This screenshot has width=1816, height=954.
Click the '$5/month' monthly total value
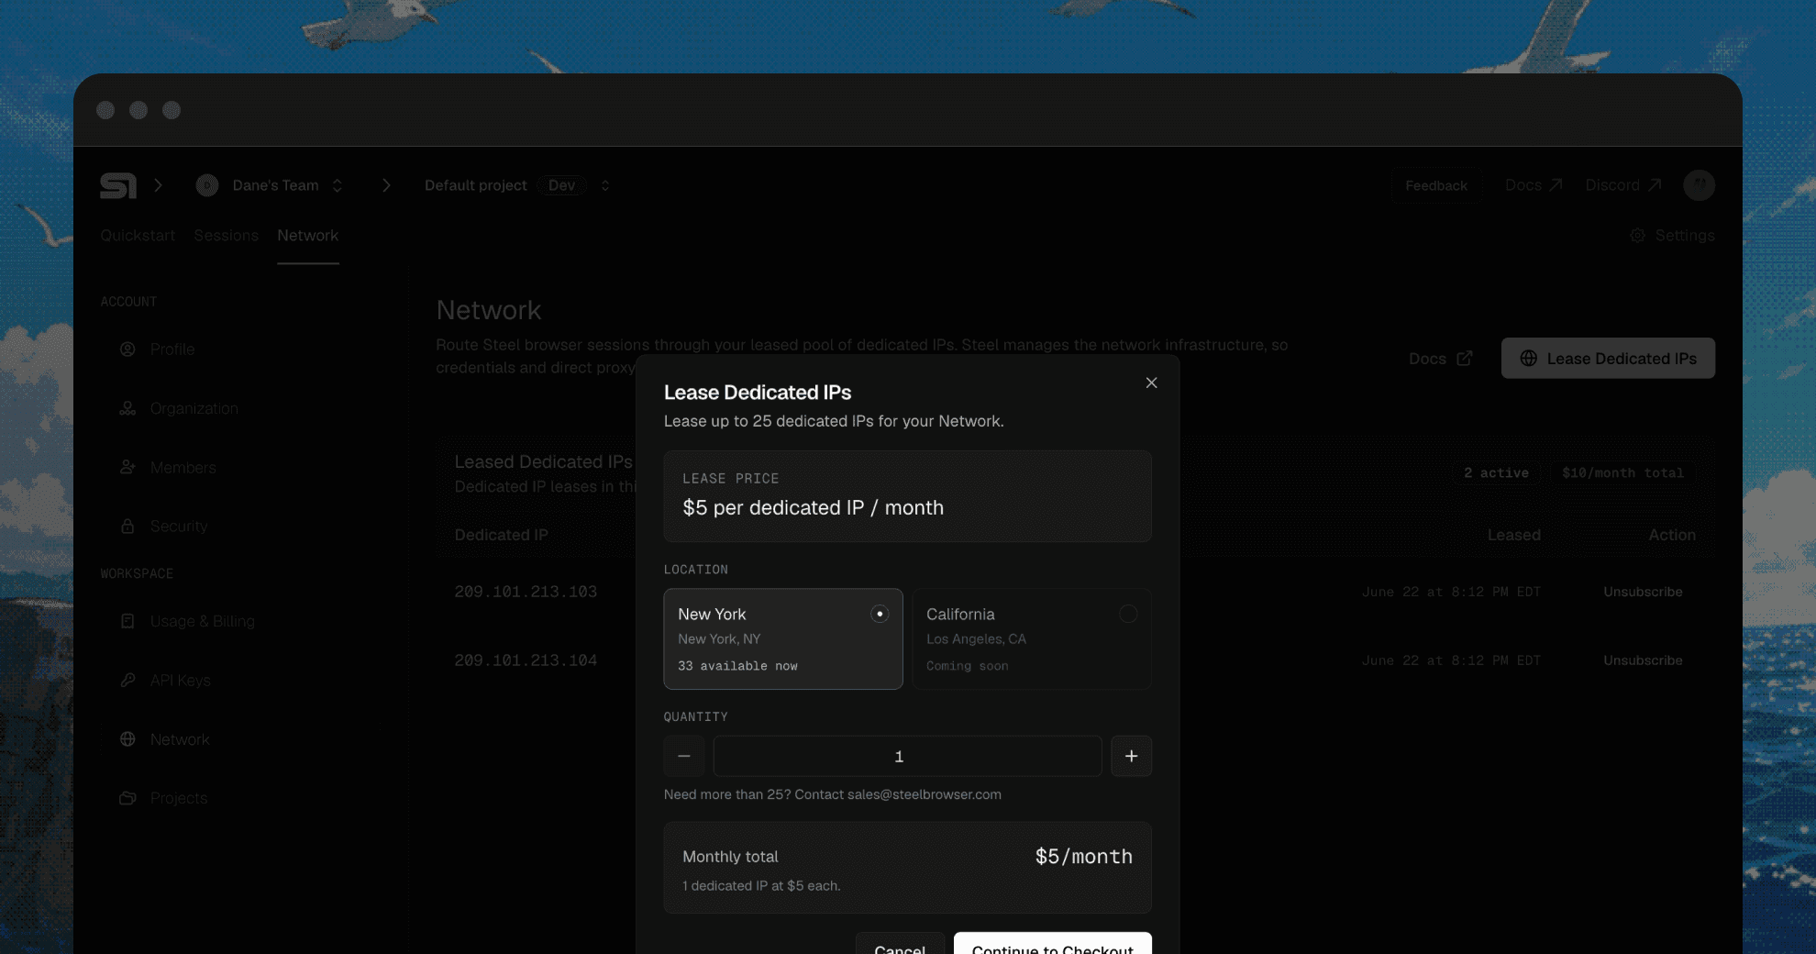tap(1084, 857)
